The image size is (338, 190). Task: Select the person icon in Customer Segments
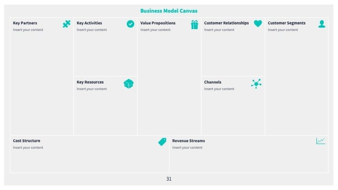[322, 24]
